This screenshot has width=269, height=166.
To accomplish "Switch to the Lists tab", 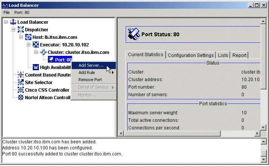I will click(223, 55).
